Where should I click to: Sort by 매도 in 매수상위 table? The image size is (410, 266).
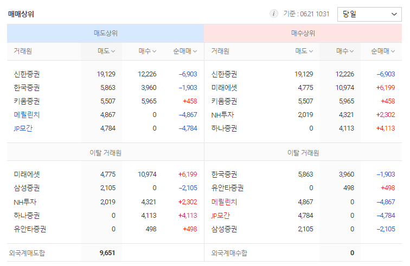[304, 51]
